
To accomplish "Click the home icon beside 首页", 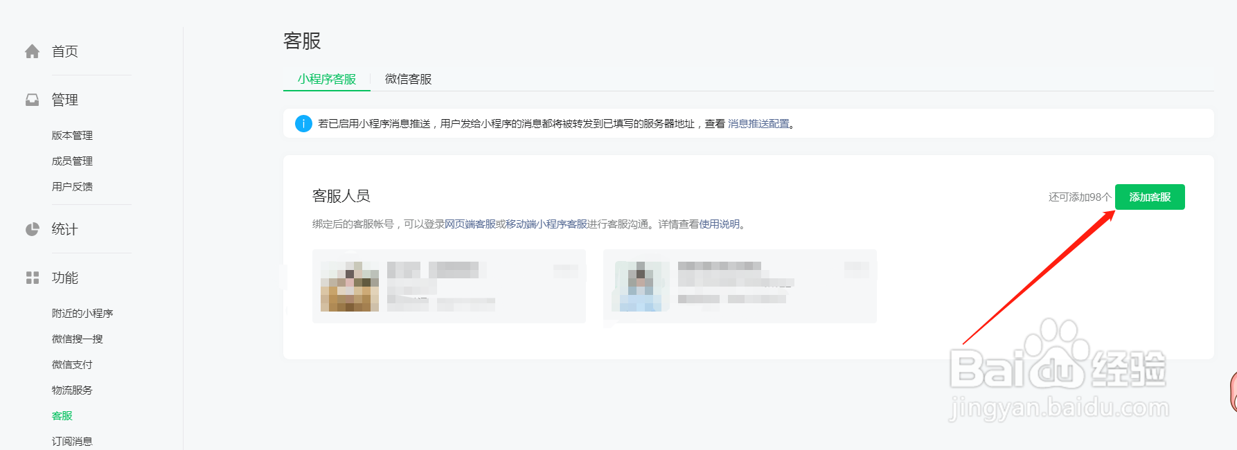I will pyautogui.click(x=33, y=51).
